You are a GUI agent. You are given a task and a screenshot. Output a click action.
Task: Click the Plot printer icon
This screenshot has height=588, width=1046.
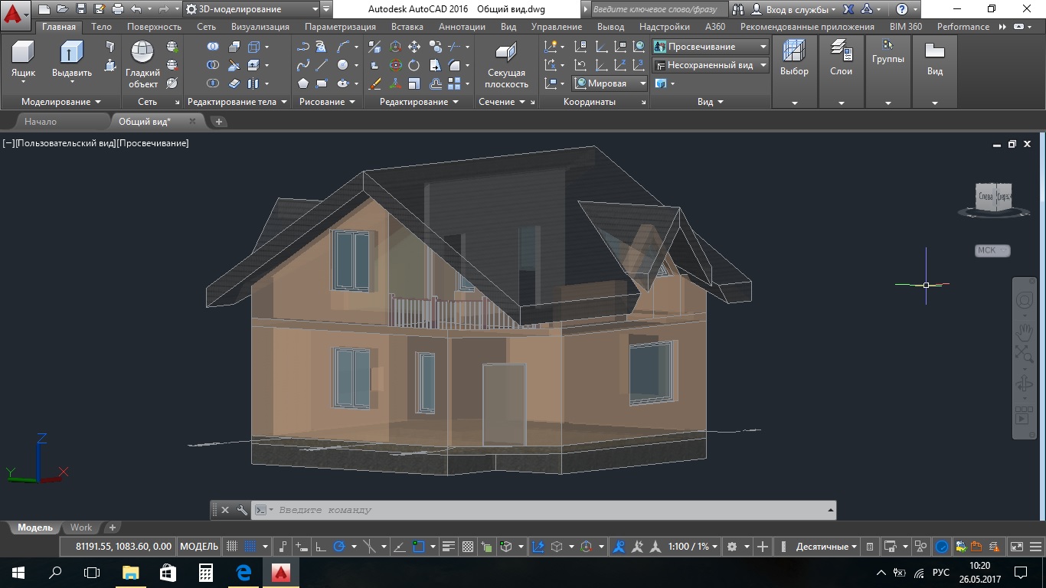[x=118, y=9]
